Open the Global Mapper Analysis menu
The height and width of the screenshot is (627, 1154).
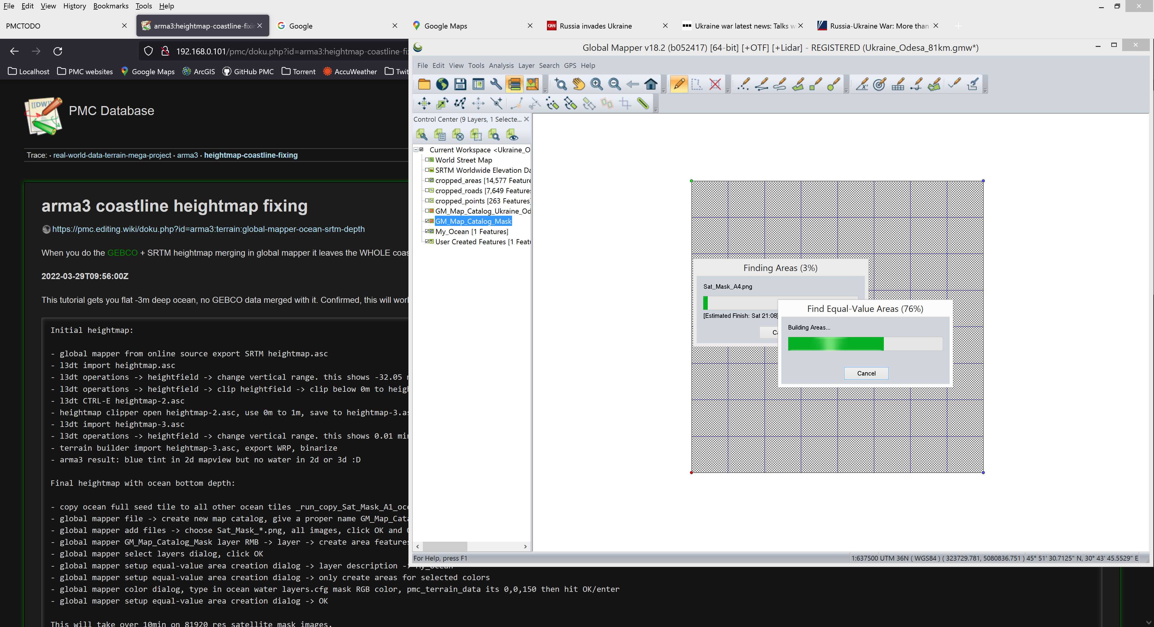(501, 65)
